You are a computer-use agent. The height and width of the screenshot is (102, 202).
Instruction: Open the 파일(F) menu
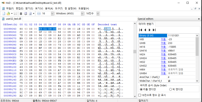10,9
